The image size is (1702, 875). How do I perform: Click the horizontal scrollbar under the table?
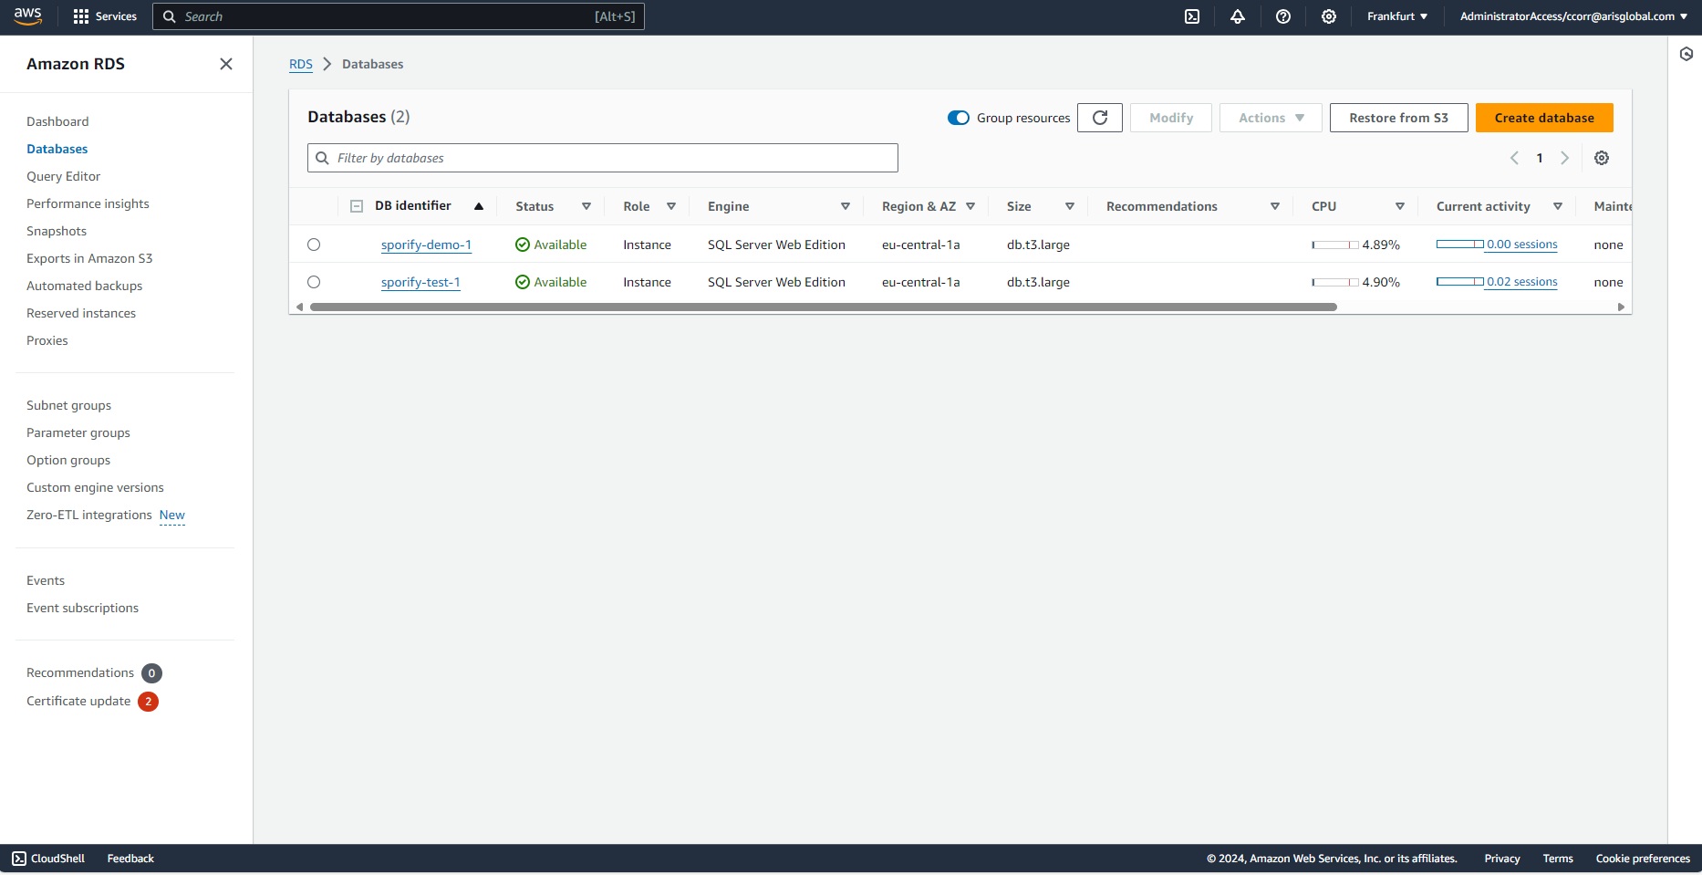(823, 307)
